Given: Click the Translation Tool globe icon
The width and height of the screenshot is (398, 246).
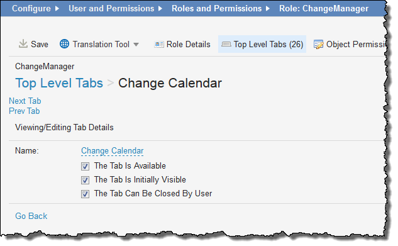Looking at the screenshot, I should click(x=65, y=44).
